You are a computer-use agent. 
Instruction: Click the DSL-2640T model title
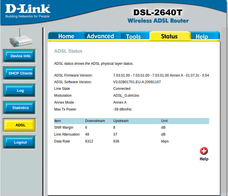point(158,12)
